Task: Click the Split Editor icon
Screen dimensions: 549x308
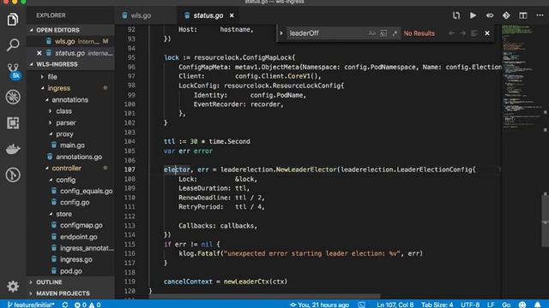Action: 523,15
